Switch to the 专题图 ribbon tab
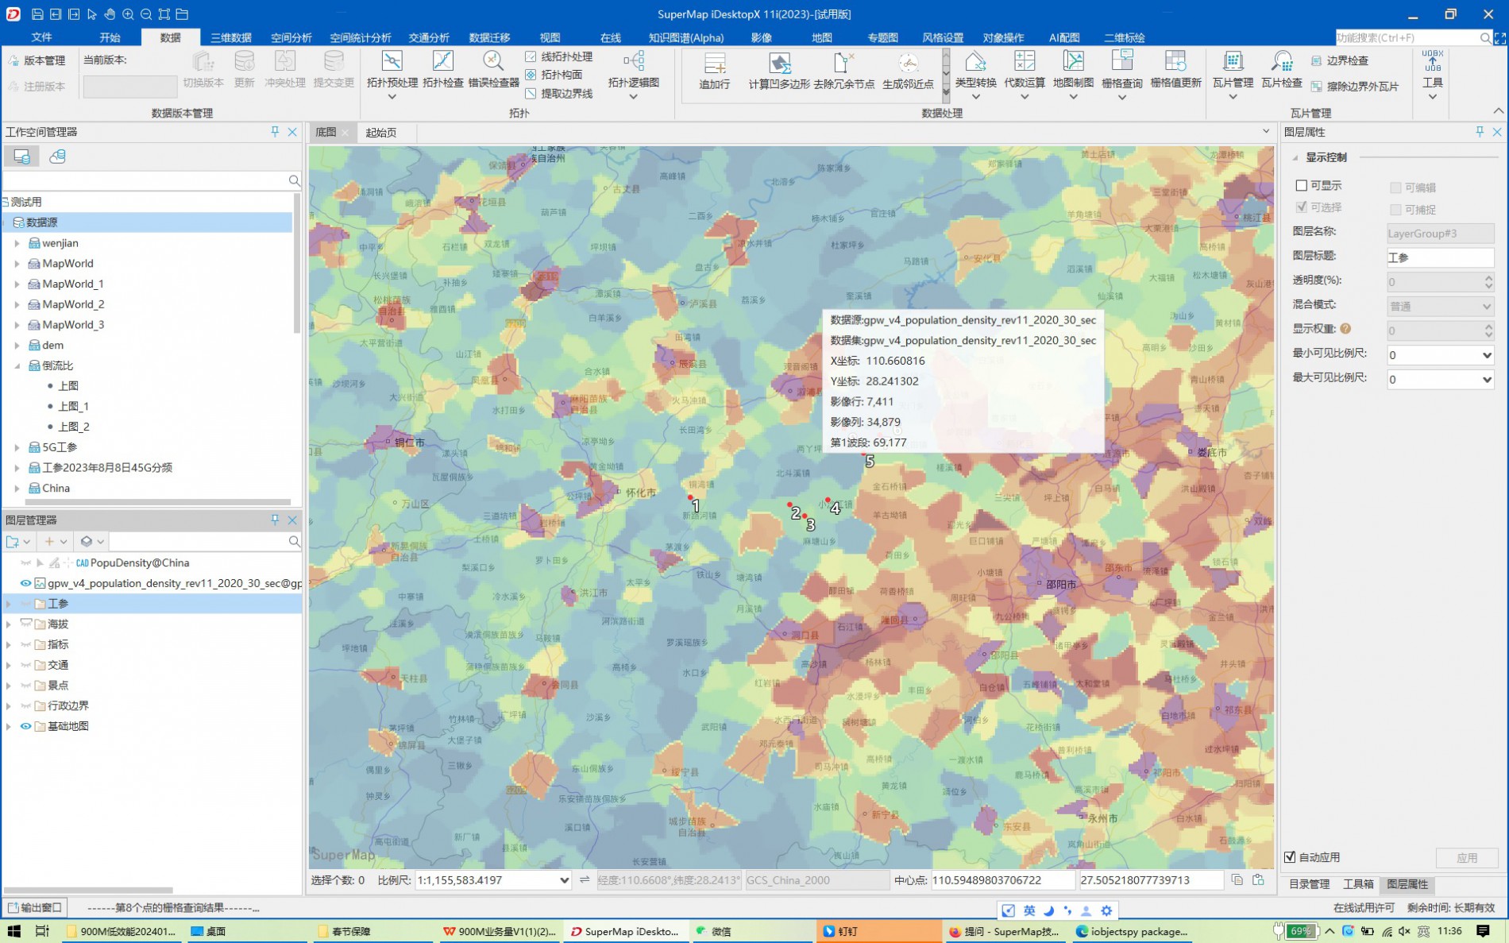The image size is (1509, 943). (882, 37)
